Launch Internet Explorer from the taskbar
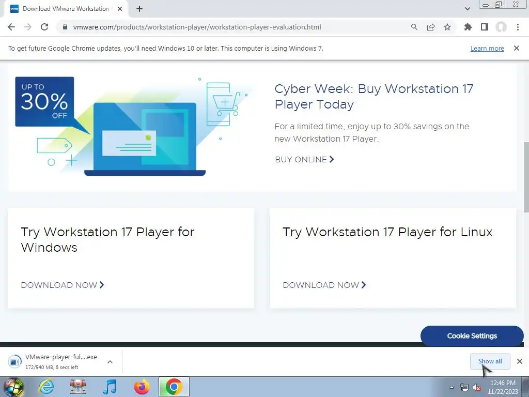 (x=46, y=387)
